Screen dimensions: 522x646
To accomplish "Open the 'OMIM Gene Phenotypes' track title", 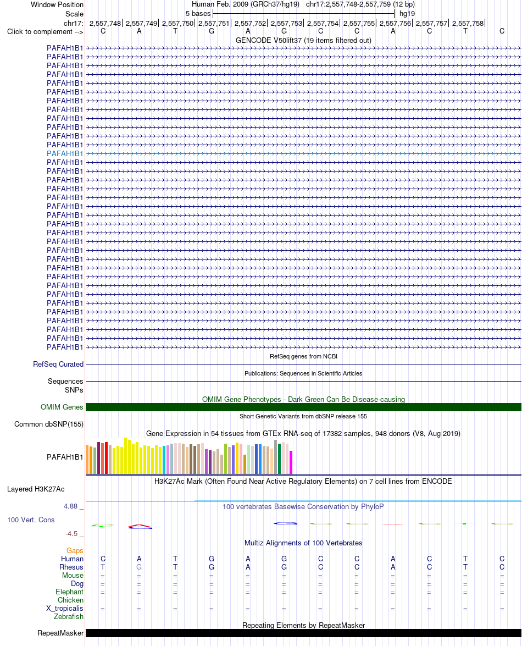I will pos(303,399).
